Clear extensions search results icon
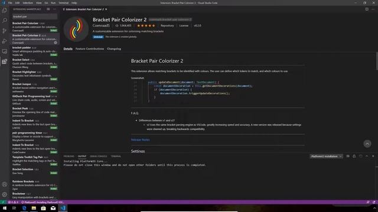This screenshot has height=212, width=378. tap(48, 9)
